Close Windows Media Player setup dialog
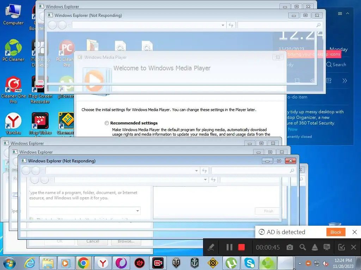The width and height of the screenshot is (361, 270). click(278, 57)
